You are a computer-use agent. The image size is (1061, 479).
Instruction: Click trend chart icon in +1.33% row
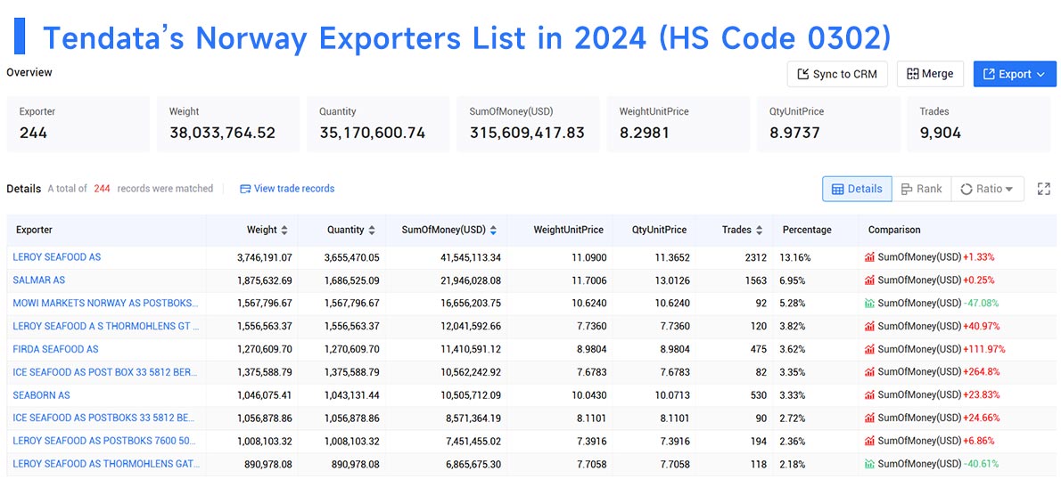[869, 257]
